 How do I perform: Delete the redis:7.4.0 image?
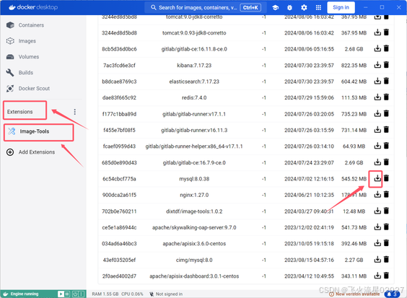coord(387,97)
